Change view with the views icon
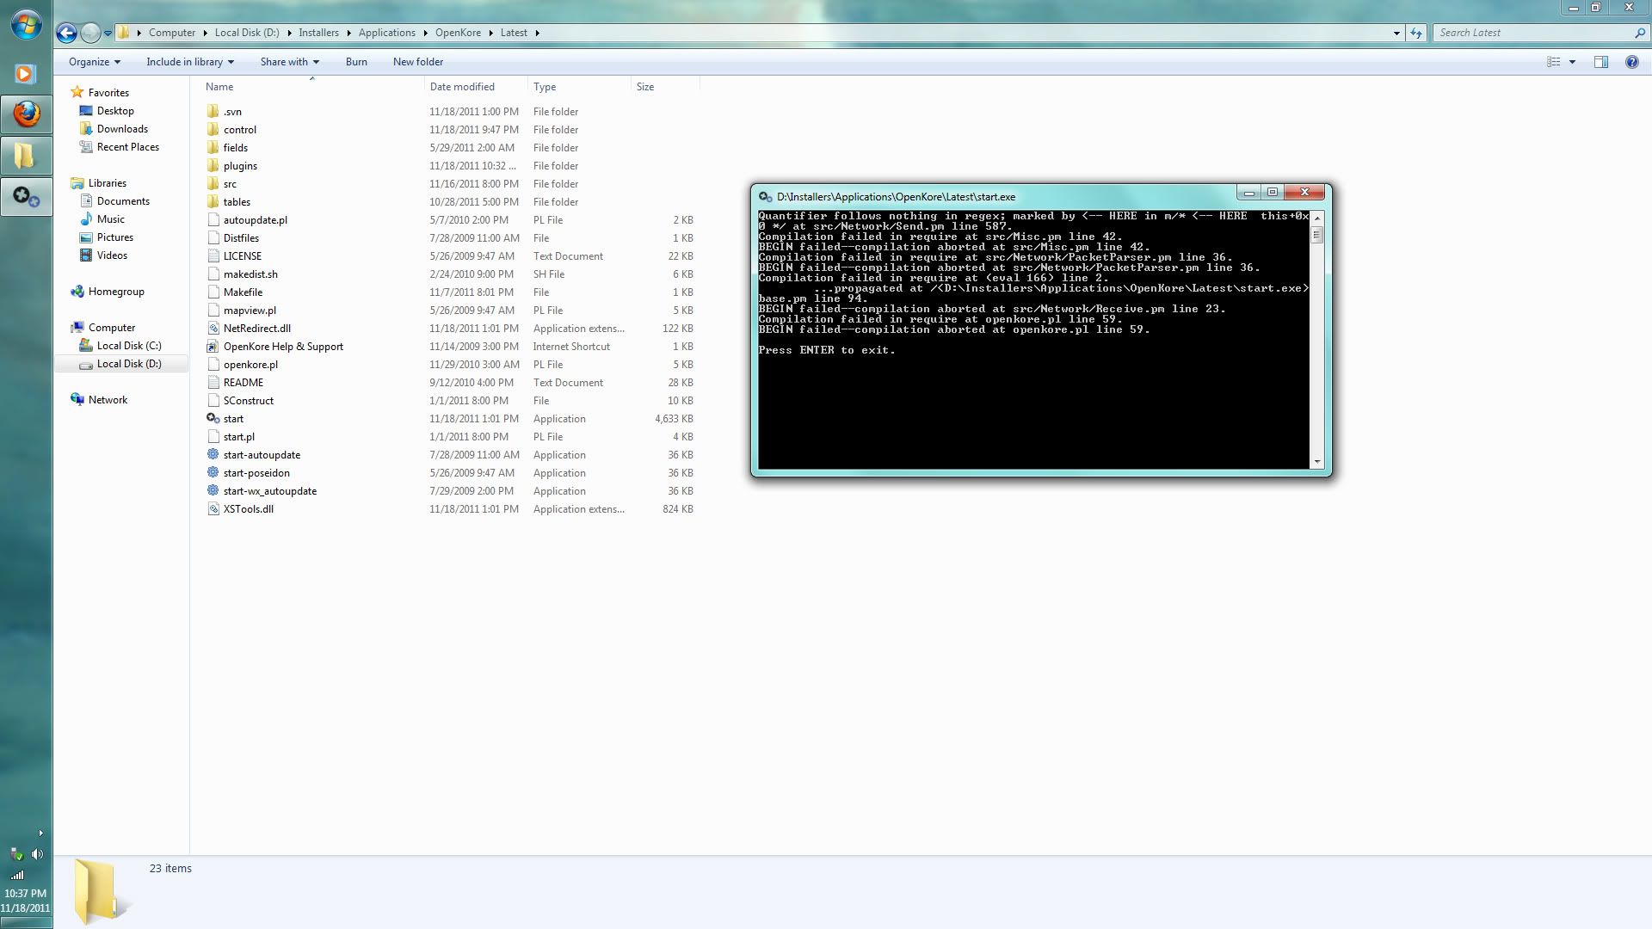 pyautogui.click(x=1553, y=62)
